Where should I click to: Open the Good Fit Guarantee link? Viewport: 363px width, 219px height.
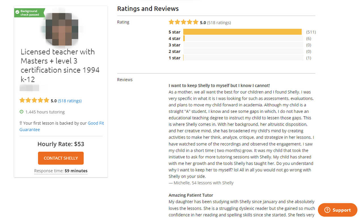pyautogui.click(x=96, y=123)
